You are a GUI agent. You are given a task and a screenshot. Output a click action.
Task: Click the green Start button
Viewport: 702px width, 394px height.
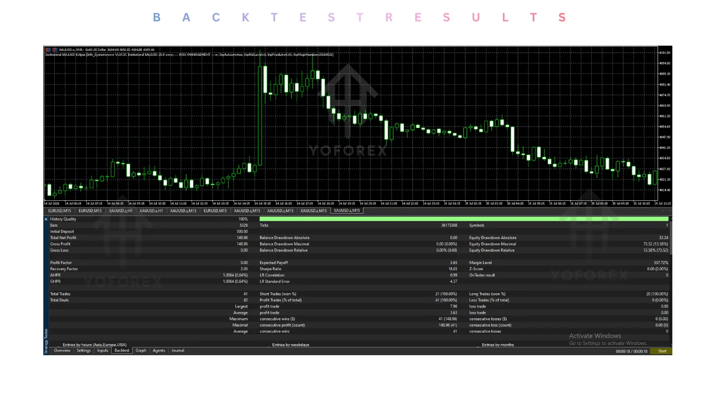[661, 351]
